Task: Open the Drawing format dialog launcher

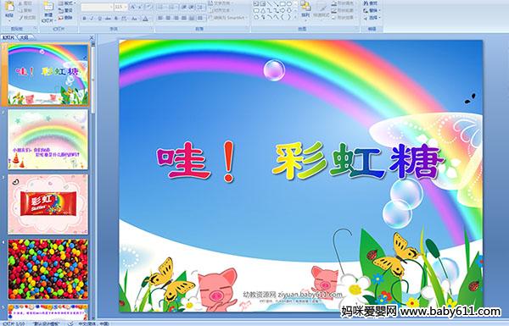Action: point(357,29)
